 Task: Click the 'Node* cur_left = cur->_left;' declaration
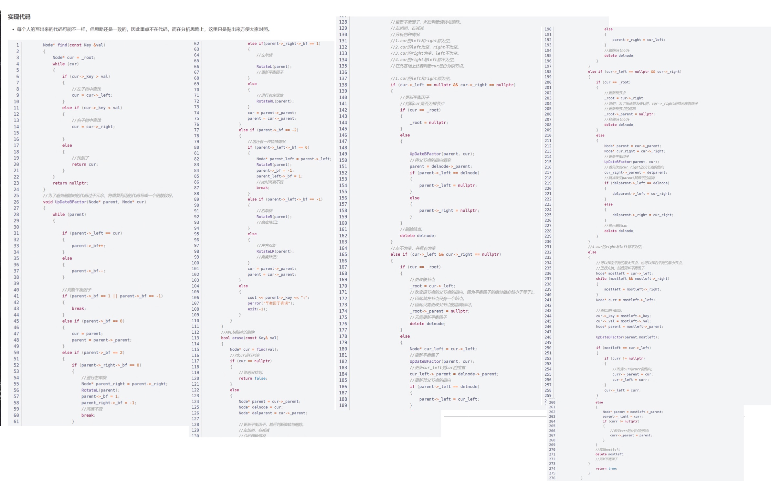pyautogui.click(x=443, y=349)
